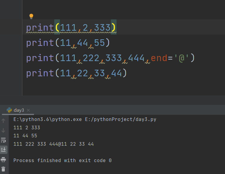Click the end='@' argument in code
The width and height of the screenshot is (225, 174).
(170, 58)
